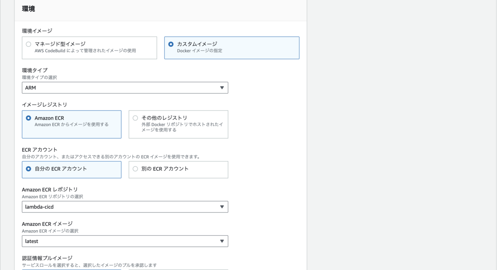
Task: Select the マネージド型イメージ radio button
Action: pos(28,44)
